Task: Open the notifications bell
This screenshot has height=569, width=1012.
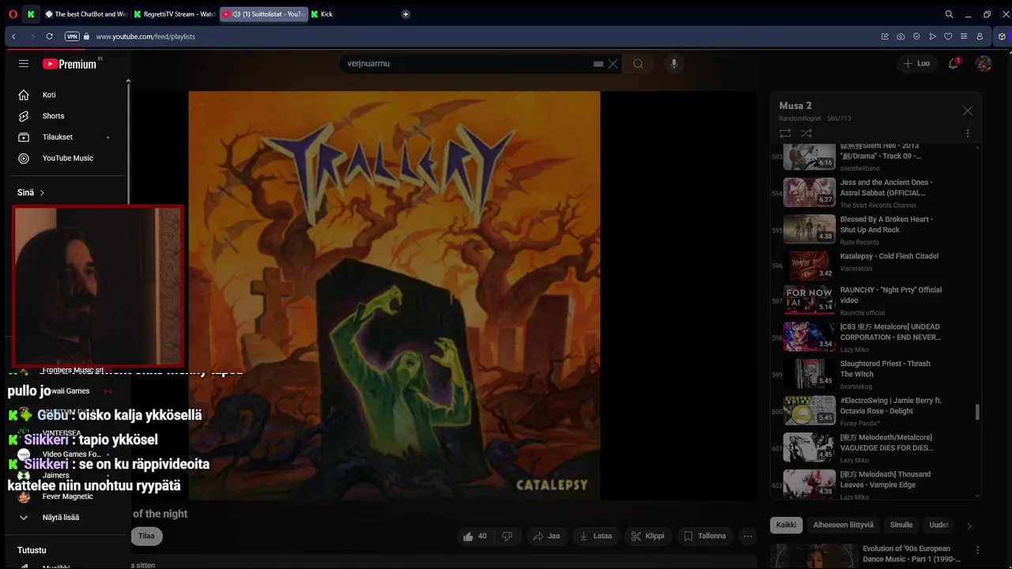Action: [x=953, y=63]
